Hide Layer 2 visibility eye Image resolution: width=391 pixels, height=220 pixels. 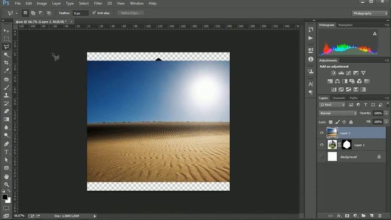(322, 133)
